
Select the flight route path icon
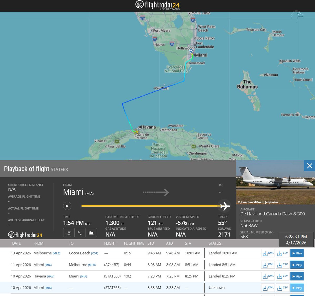[79, 233]
